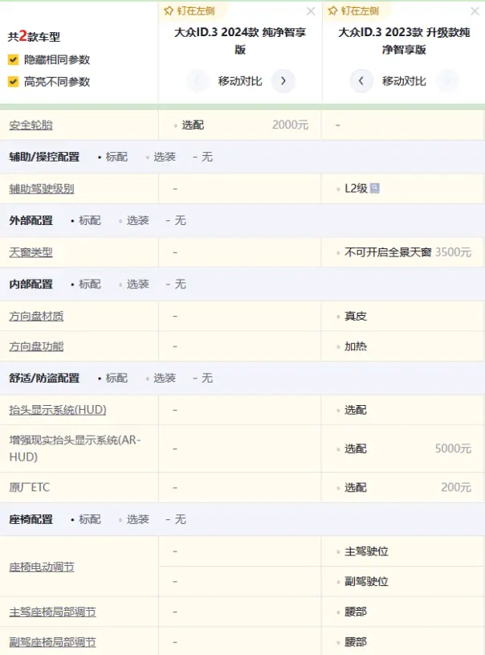
Task: Click the L2级 driving assistance value
Action: click(x=356, y=189)
